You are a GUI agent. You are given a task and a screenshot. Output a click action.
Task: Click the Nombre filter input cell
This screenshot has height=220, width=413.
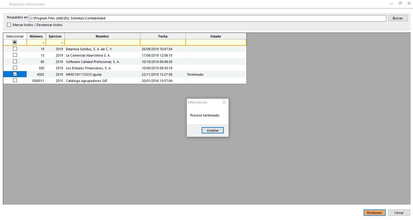102,42
